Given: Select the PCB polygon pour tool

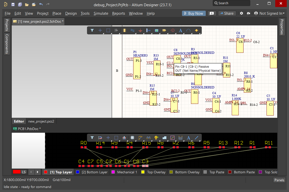Looking at the screenshot, I should 164,137.
